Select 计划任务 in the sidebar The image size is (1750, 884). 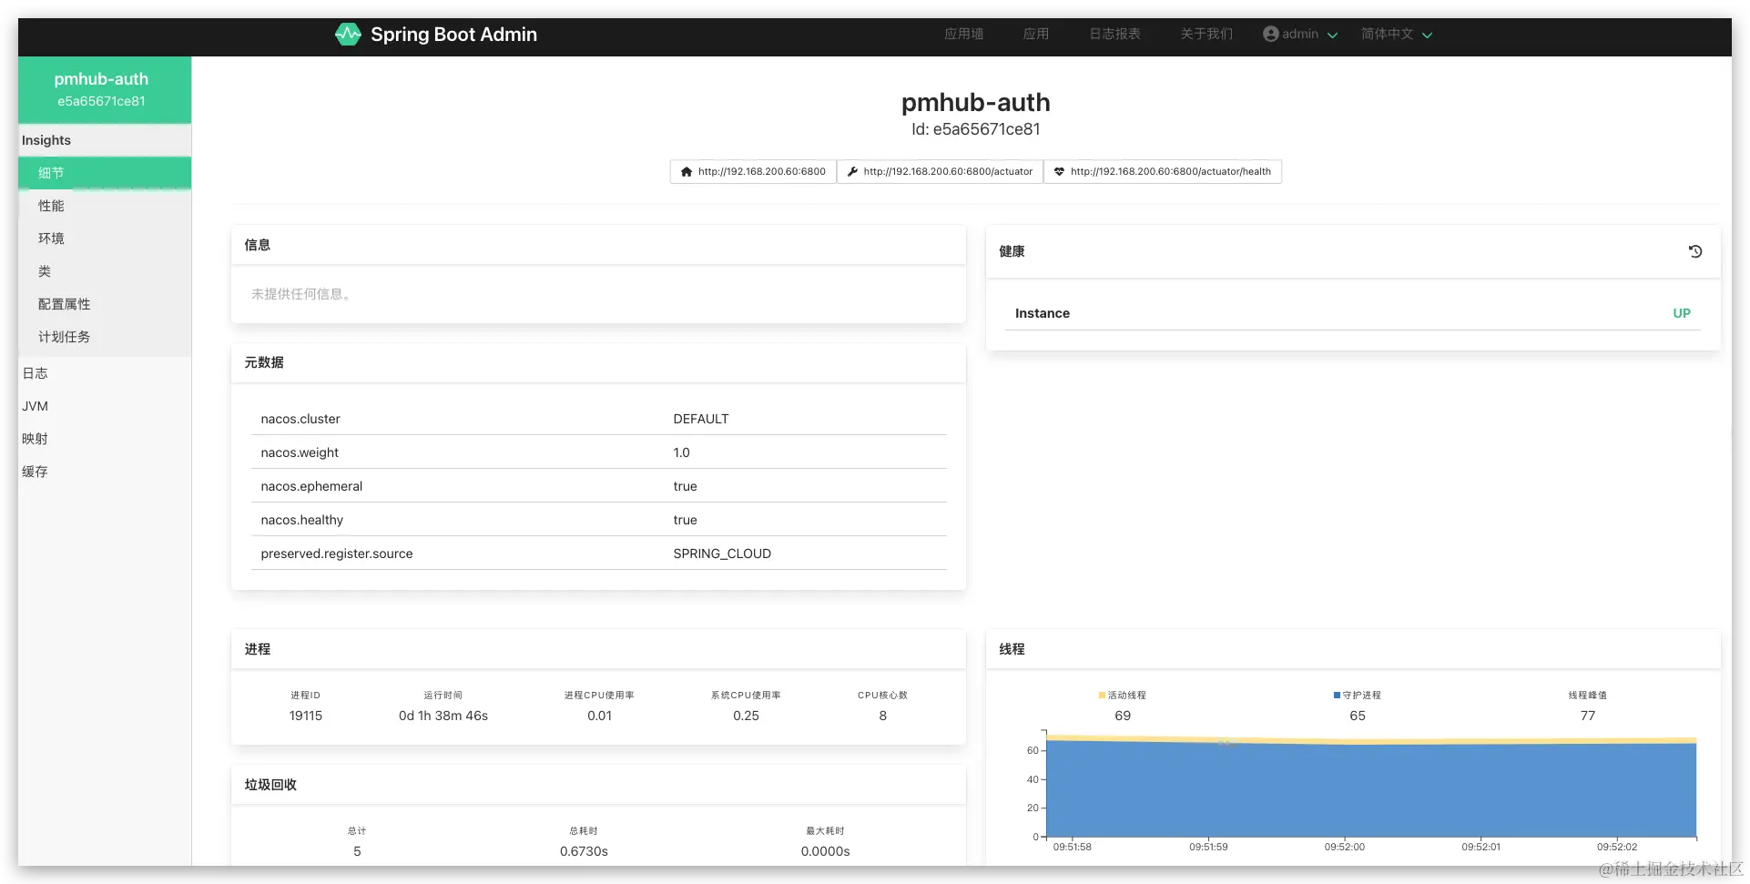105,337
